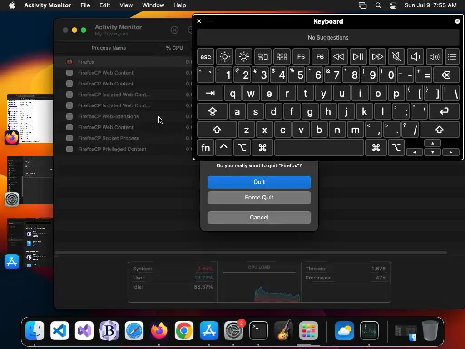Confirm with the blue Quit button

(259, 182)
